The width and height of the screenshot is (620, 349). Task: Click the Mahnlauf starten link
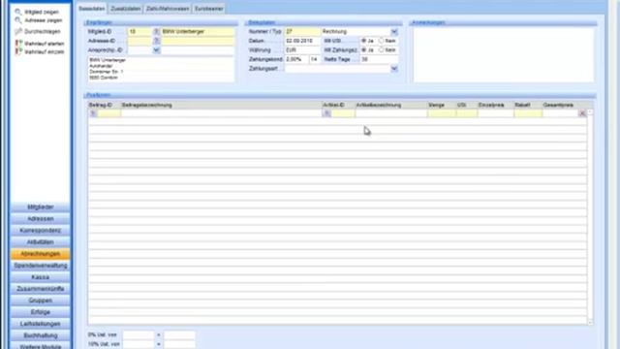45,44
